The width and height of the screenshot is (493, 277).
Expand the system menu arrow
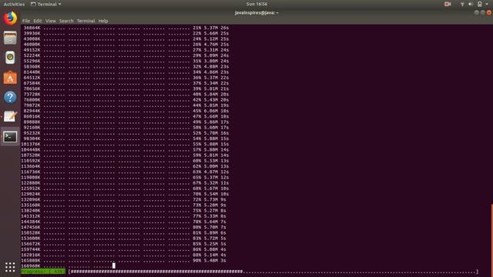[x=487, y=4]
